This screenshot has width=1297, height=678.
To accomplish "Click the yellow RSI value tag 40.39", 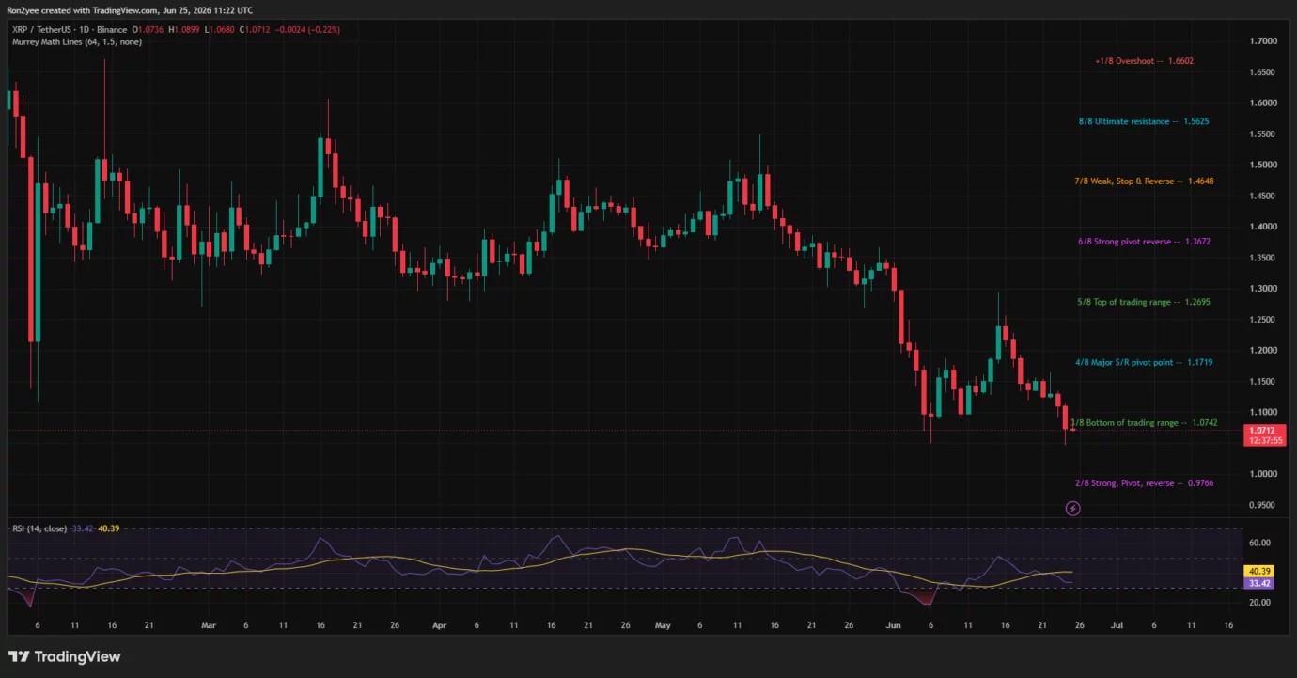I will tap(1258, 571).
